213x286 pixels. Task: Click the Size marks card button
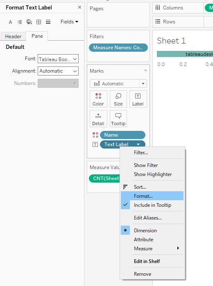pos(118,99)
